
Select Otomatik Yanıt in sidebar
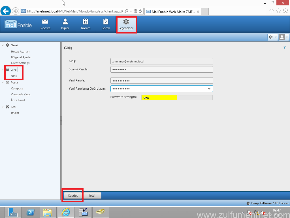21,94
